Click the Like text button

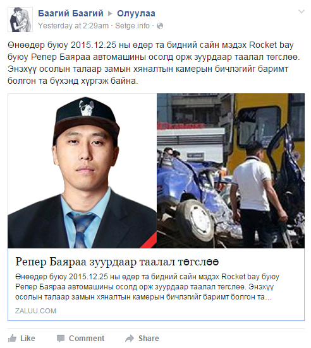pos(28,339)
